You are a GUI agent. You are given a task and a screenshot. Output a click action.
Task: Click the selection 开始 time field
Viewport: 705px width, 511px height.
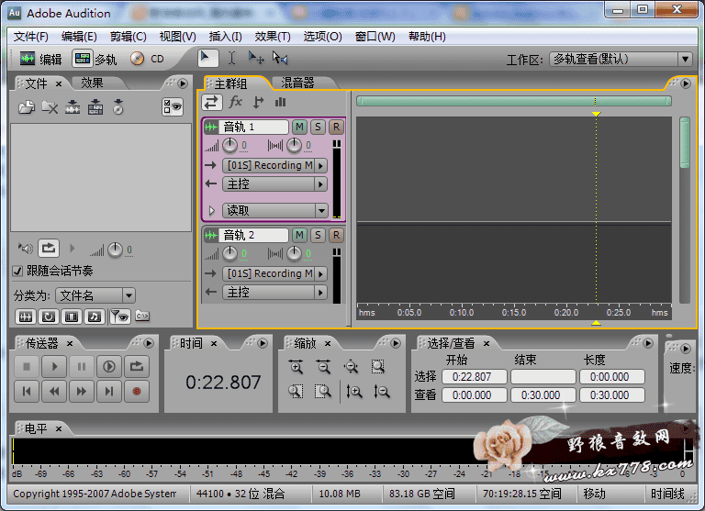(474, 377)
